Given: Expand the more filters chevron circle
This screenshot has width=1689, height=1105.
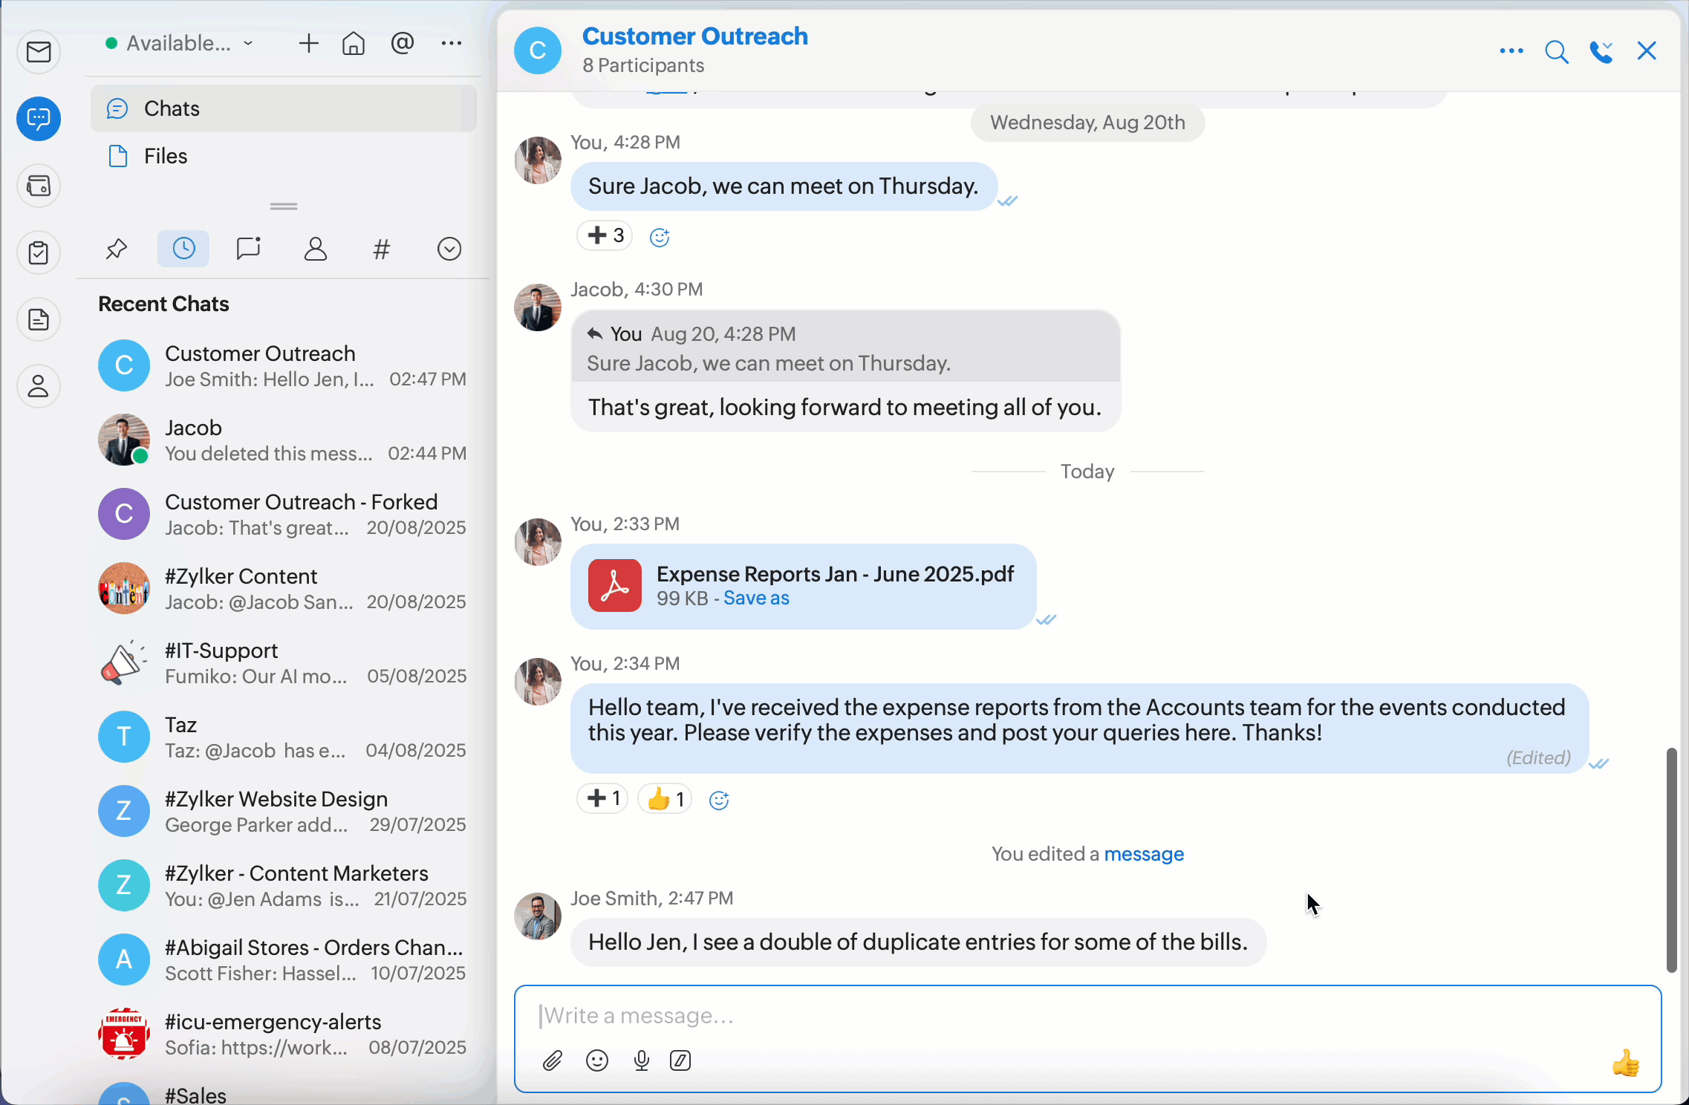Looking at the screenshot, I should tap(449, 249).
